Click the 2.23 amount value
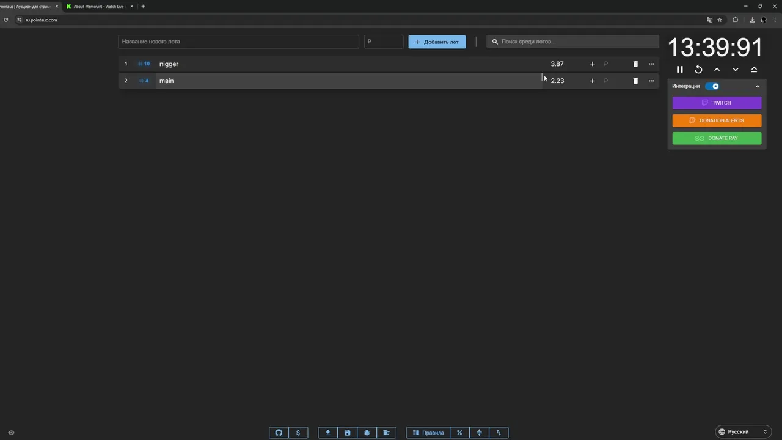 point(557,81)
